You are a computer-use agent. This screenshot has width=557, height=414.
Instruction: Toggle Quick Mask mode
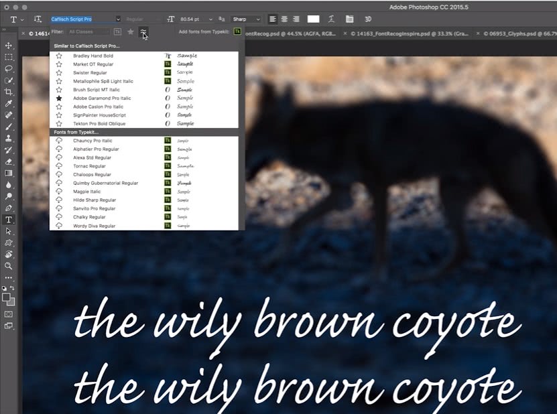pos(9,314)
